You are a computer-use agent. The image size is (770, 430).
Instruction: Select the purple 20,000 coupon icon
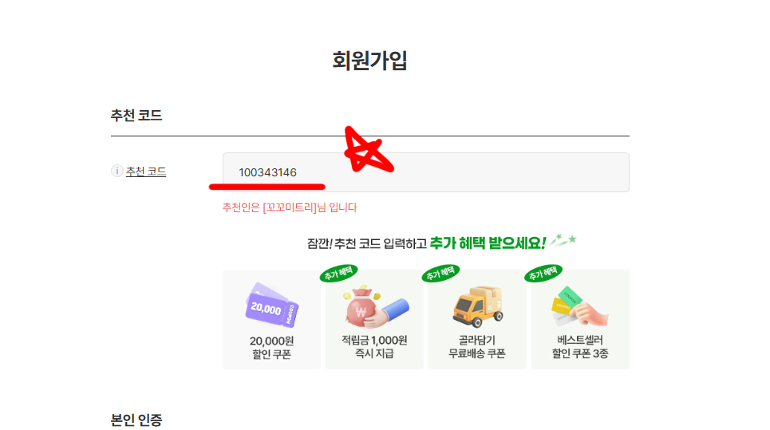pos(272,304)
